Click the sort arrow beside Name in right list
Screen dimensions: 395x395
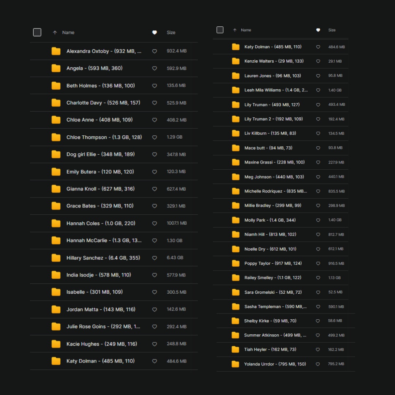click(235, 30)
